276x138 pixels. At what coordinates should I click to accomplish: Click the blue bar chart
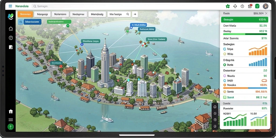(x=258, y=62)
